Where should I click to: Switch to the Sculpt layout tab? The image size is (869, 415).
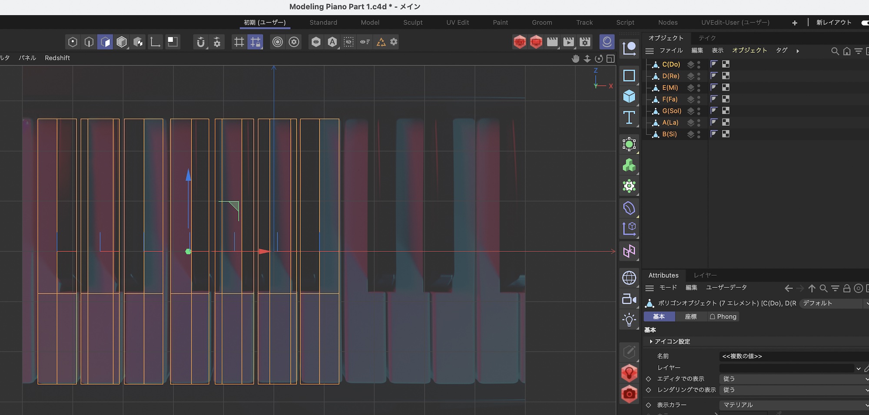point(412,23)
